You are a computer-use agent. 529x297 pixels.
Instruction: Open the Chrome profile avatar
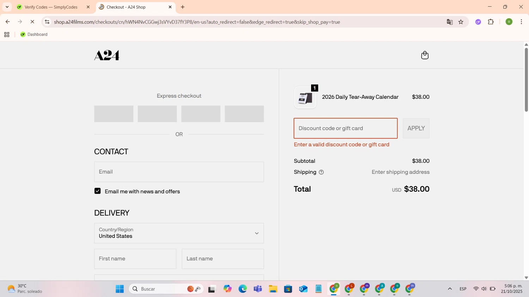(x=509, y=22)
